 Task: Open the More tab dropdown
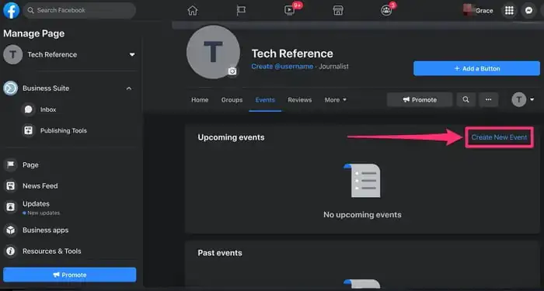coord(336,100)
